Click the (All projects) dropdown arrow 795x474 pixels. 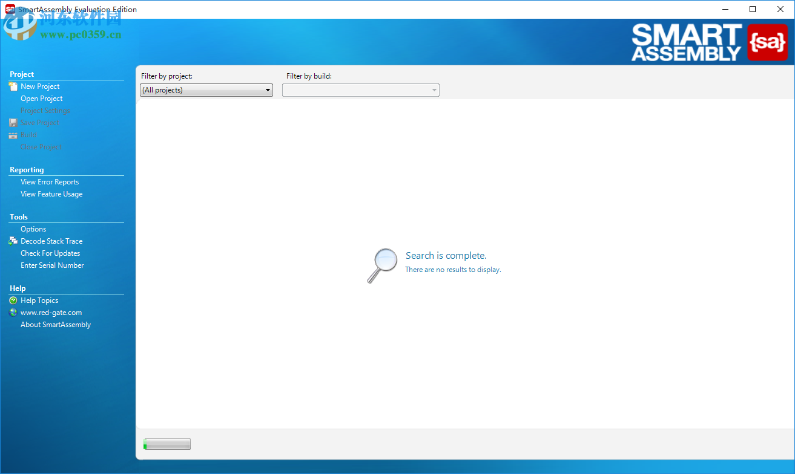pos(267,89)
